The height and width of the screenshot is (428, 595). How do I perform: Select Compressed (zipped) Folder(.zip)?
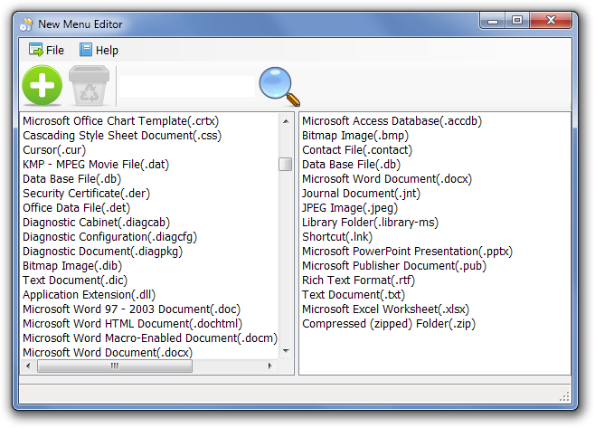pos(389,323)
